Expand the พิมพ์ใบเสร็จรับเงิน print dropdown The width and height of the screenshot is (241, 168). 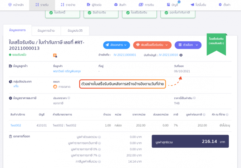152,45
